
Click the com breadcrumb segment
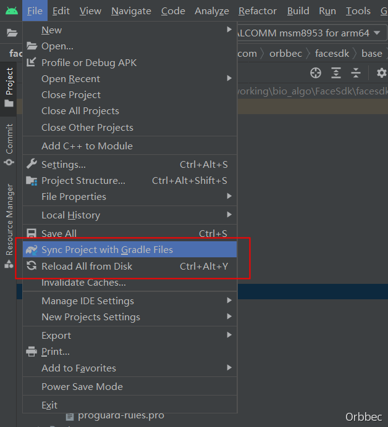(x=247, y=53)
